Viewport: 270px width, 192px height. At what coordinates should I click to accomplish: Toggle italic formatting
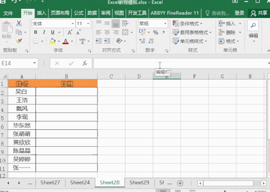click(x=44, y=32)
